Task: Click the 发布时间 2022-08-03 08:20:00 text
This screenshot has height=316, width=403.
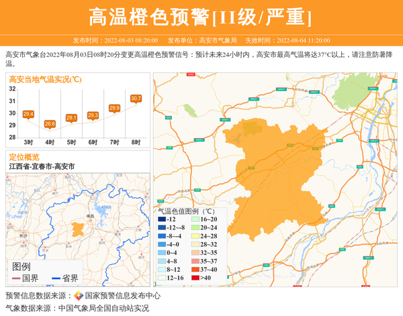Action: click(x=116, y=40)
